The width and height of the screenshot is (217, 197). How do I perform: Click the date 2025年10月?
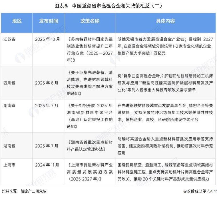click(47, 39)
